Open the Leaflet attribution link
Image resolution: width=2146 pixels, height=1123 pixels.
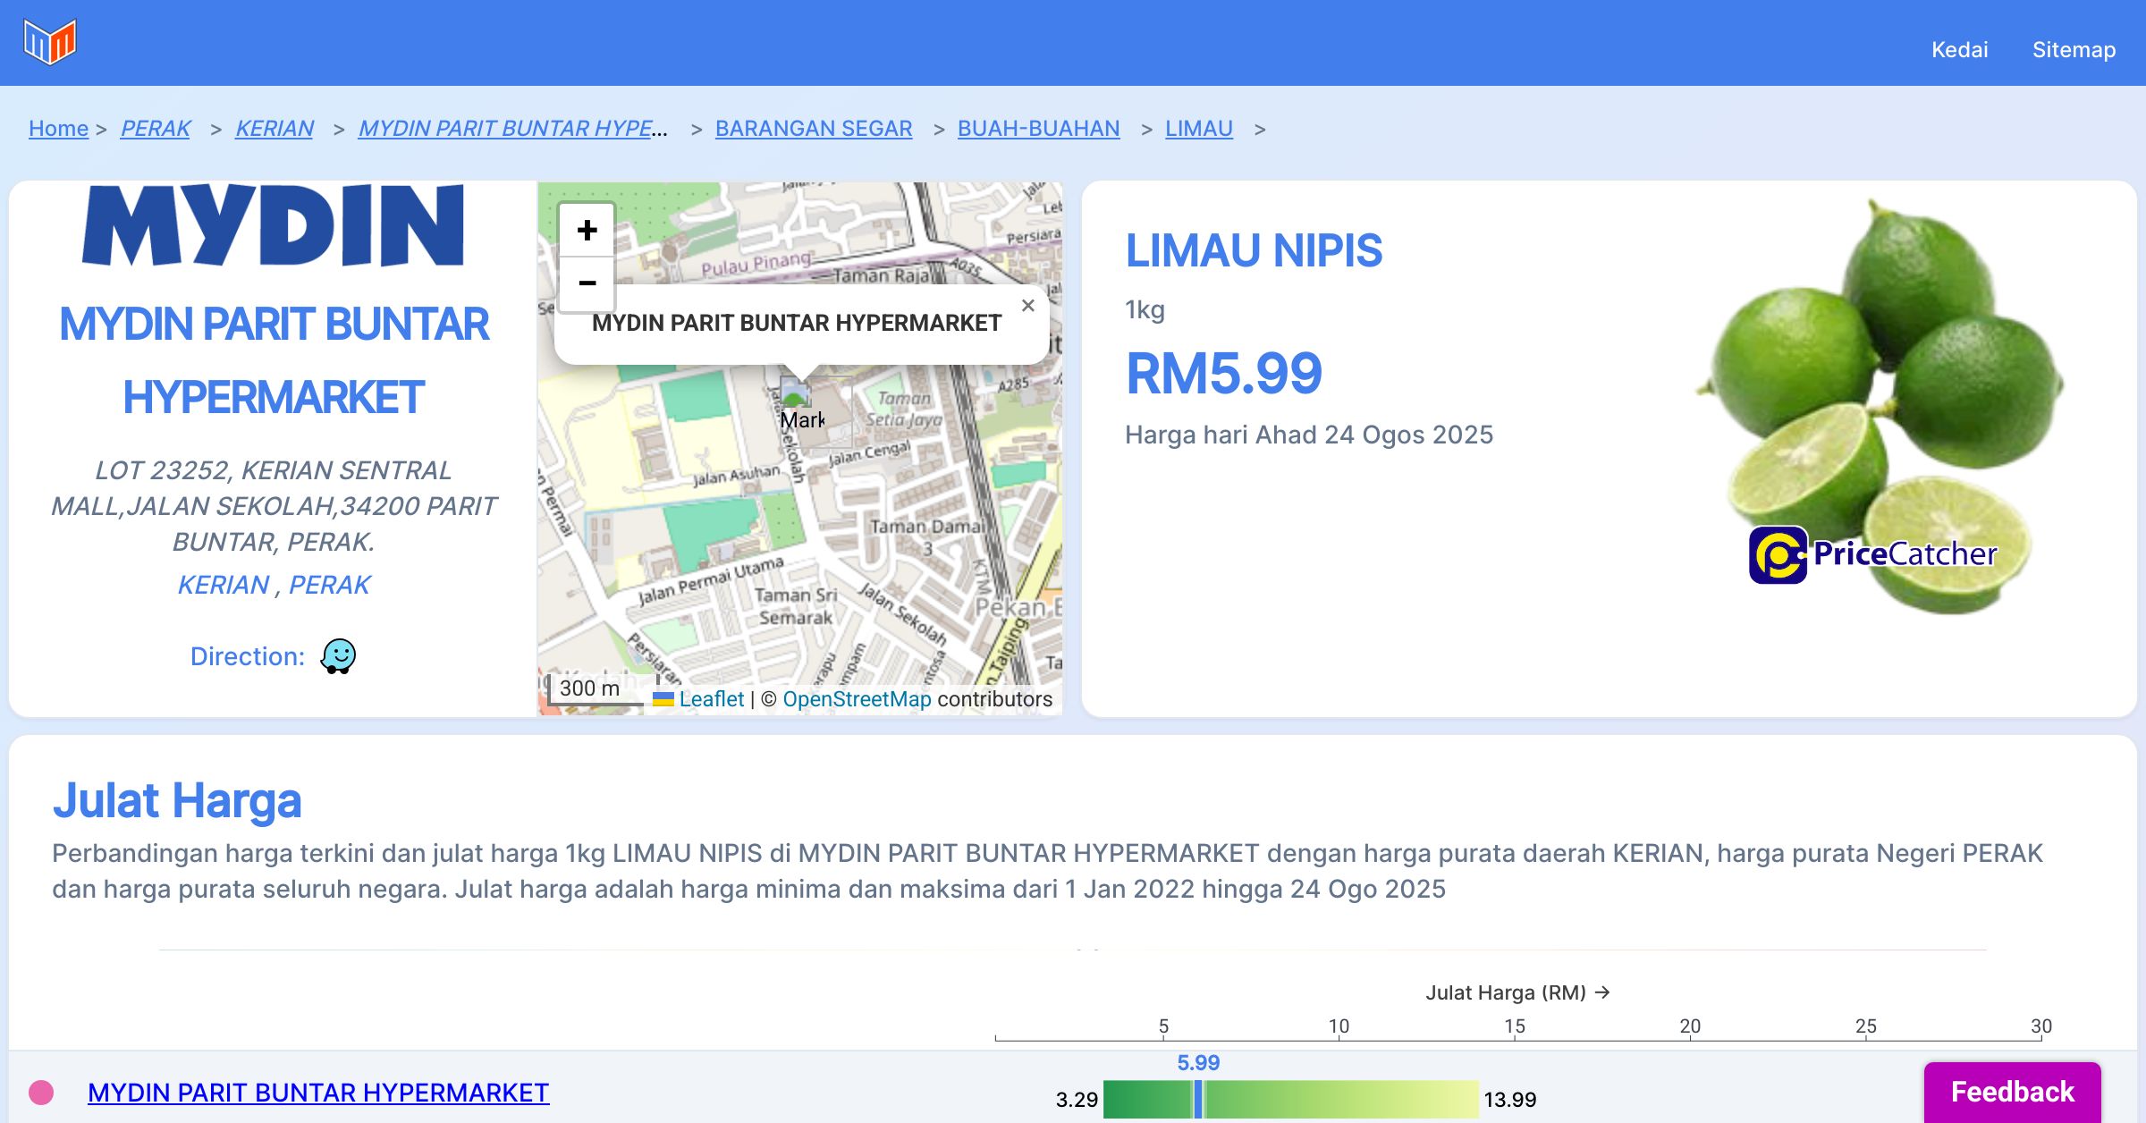[711, 699]
